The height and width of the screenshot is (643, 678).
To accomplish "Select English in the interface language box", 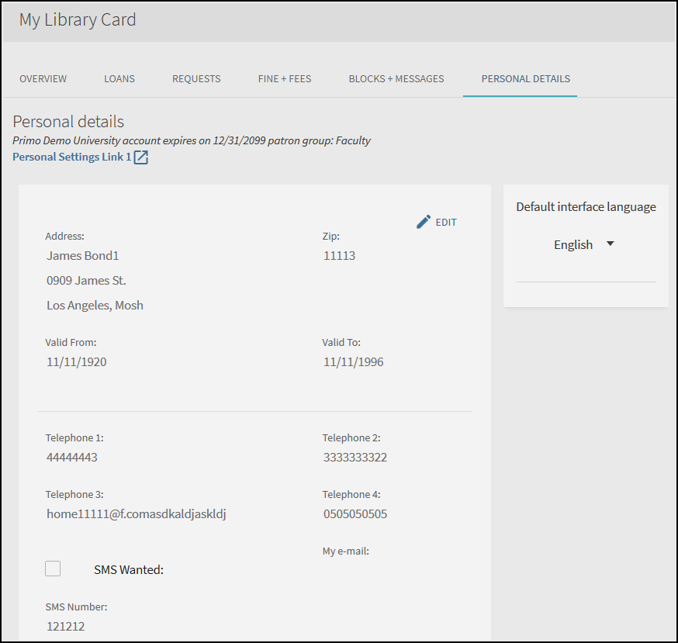I will click(x=573, y=245).
